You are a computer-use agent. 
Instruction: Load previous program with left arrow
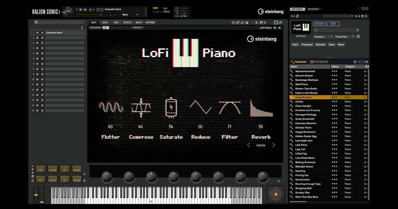[x=98, y=10]
